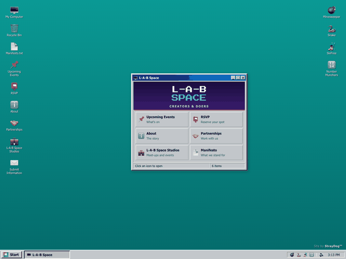Open the My Computer desktop icon
This screenshot has height=259, width=346.
[x=14, y=12]
